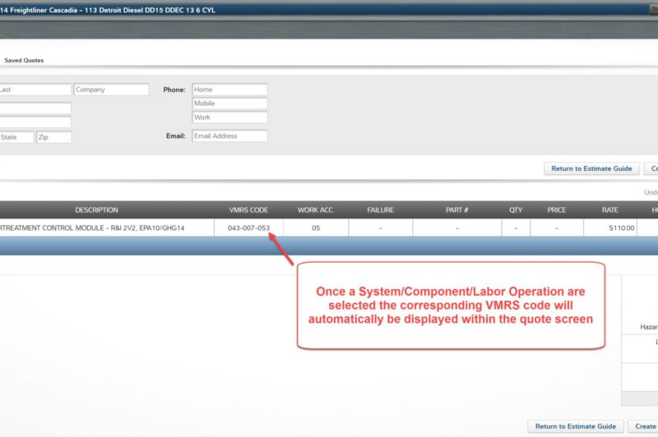Click the Aftertreatment Control Module description row
The image size is (658, 437).
point(97,228)
